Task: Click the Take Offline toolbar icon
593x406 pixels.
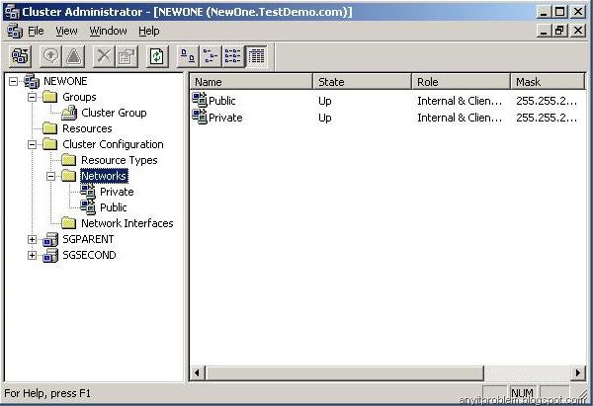Action: click(74, 56)
